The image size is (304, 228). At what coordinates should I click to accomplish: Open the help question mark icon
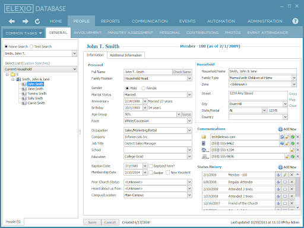295,21
